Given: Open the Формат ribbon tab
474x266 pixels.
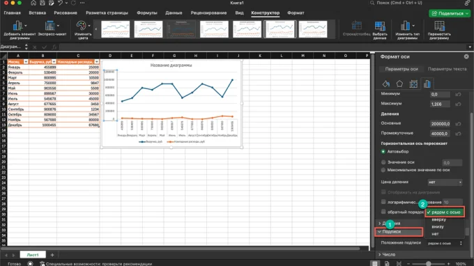Looking at the screenshot, I should (296, 13).
